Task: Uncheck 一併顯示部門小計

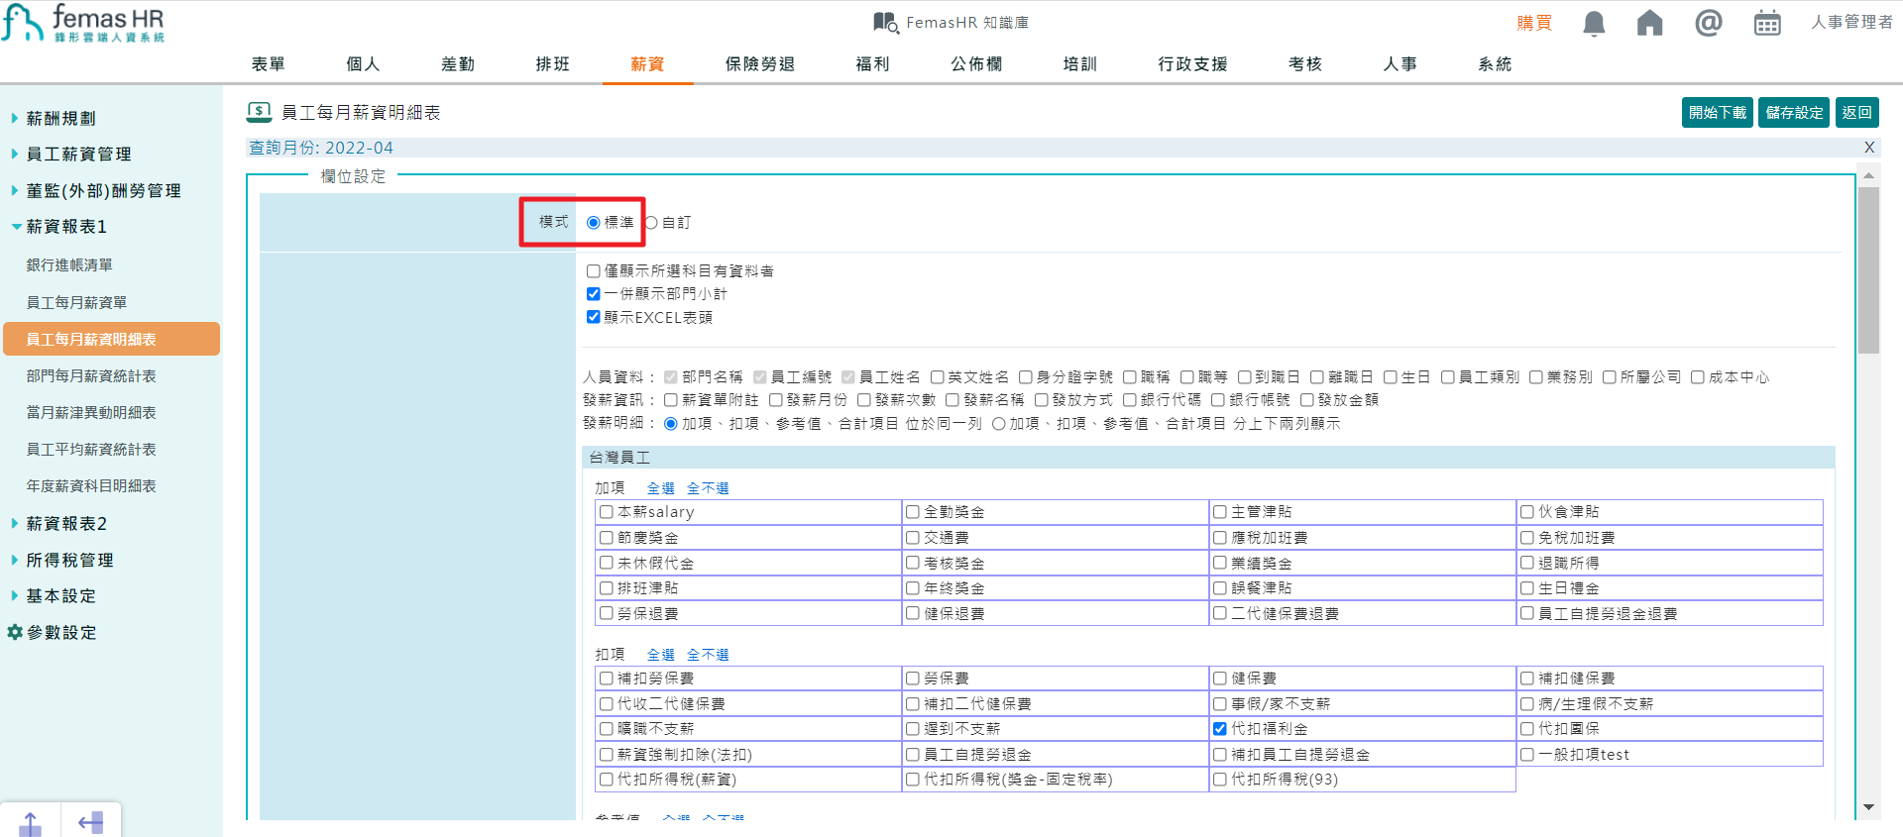Action: click(x=593, y=294)
